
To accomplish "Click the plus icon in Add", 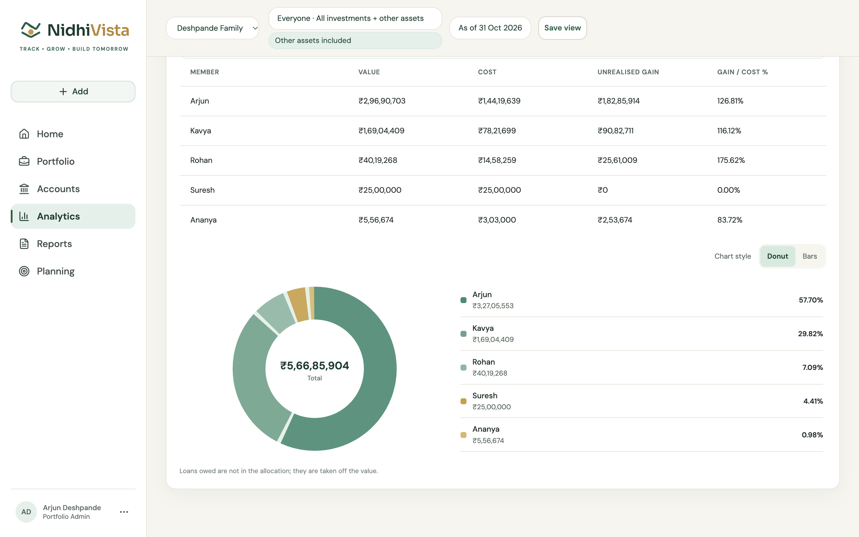I will 63,92.
